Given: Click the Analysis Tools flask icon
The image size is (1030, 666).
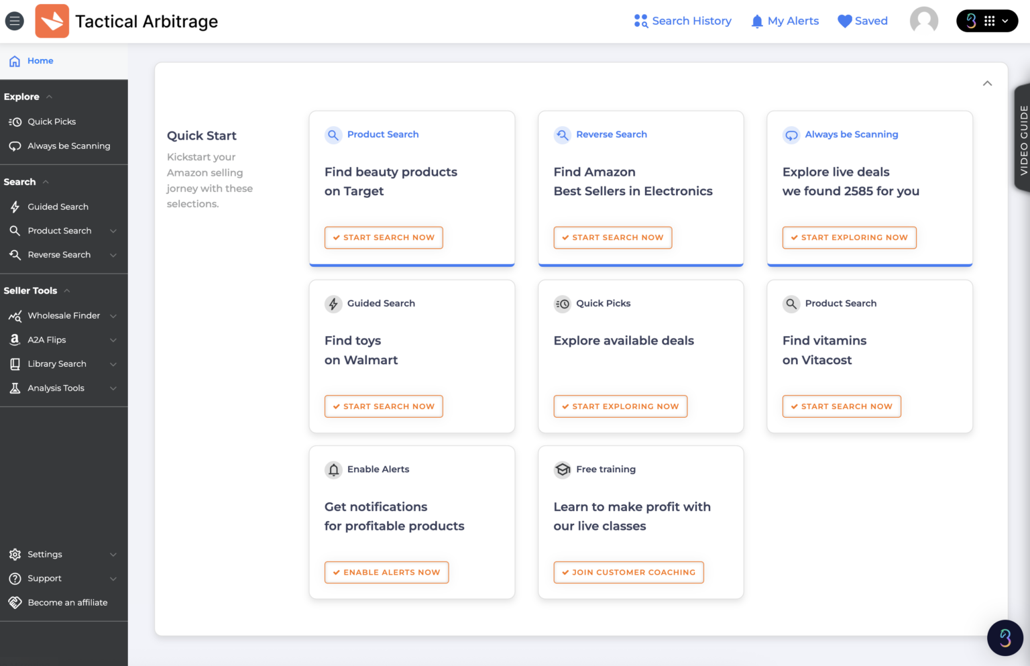Looking at the screenshot, I should point(14,388).
